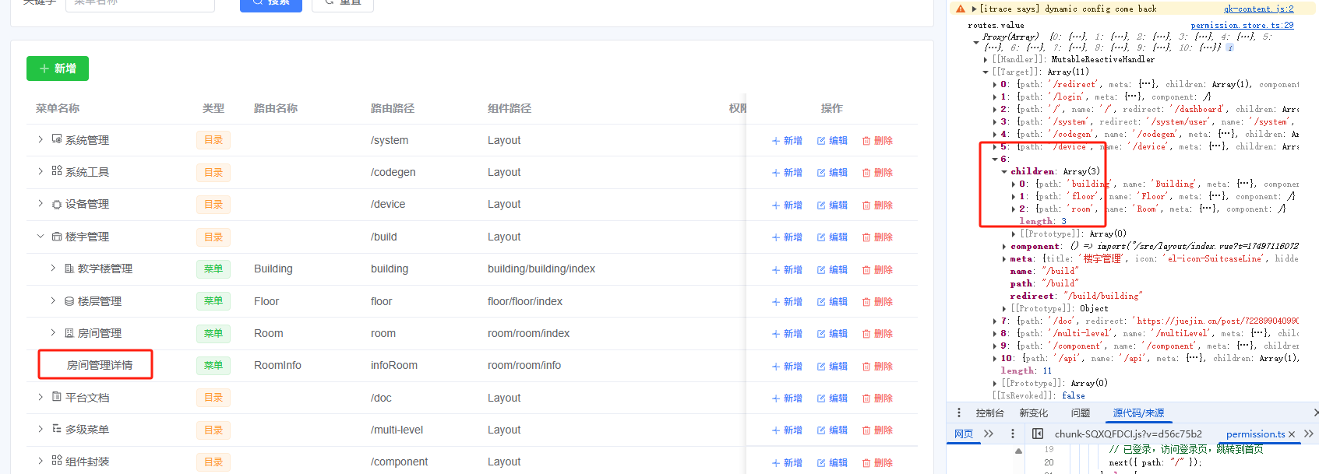Expand the 房间管理 row
Viewport: 1319px width, 474px height.
(x=53, y=332)
